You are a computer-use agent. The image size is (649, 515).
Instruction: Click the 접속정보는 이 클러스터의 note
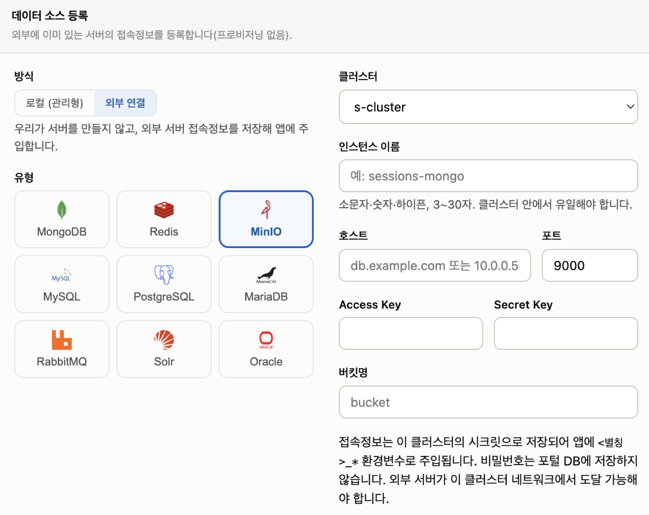pos(488,470)
